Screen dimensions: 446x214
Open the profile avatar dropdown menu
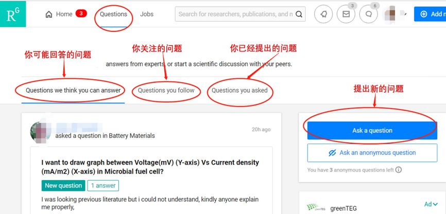pos(395,14)
